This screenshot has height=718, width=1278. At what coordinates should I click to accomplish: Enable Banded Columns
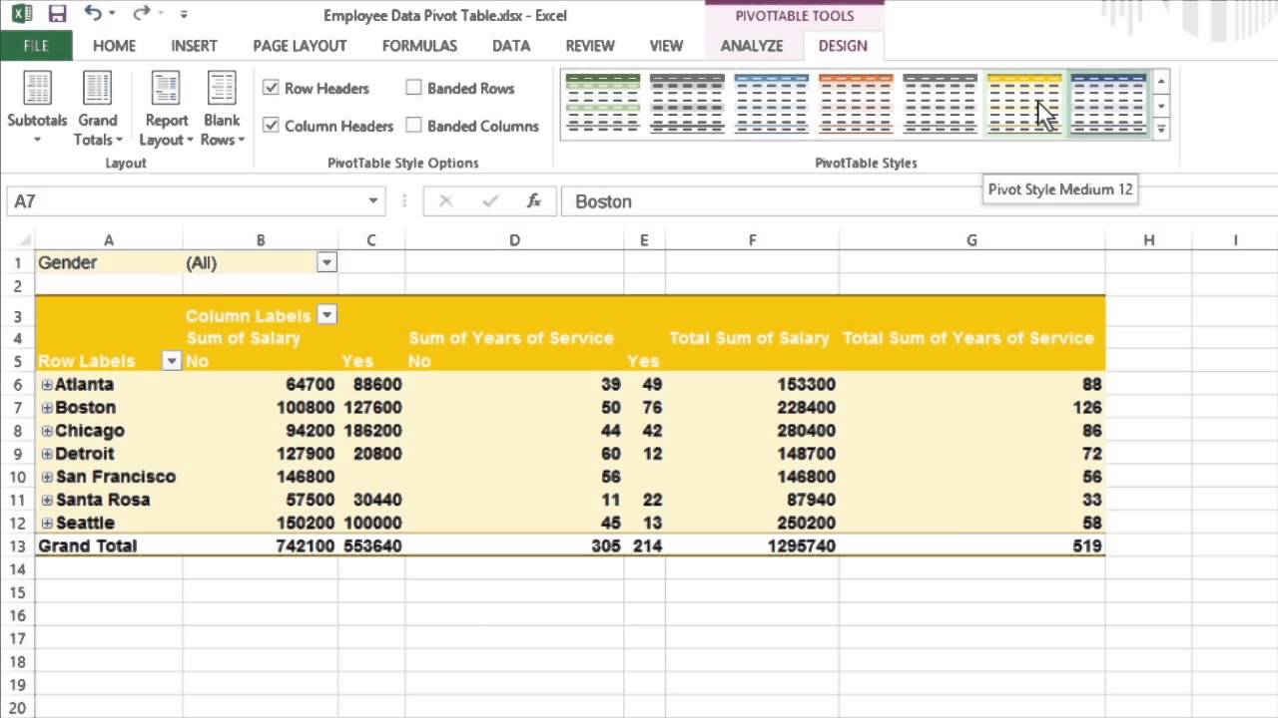point(413,126)
